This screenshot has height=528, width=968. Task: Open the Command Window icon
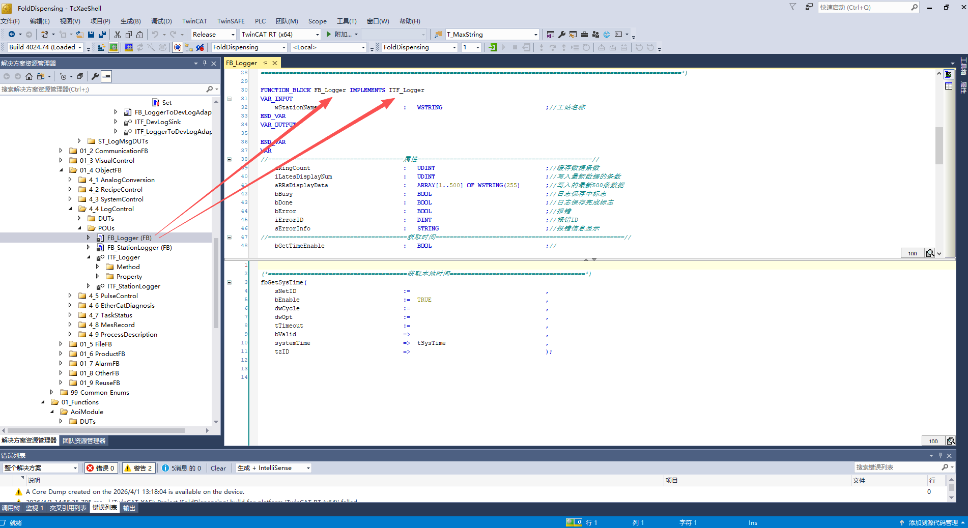(x=618, y=35)
